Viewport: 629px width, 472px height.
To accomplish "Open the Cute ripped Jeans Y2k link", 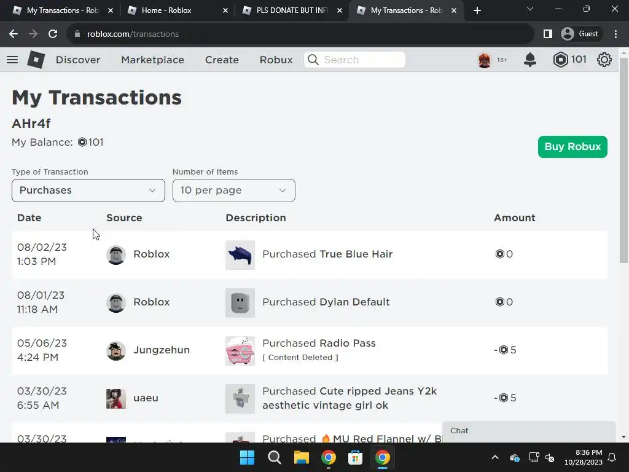I will pos(350,398).
